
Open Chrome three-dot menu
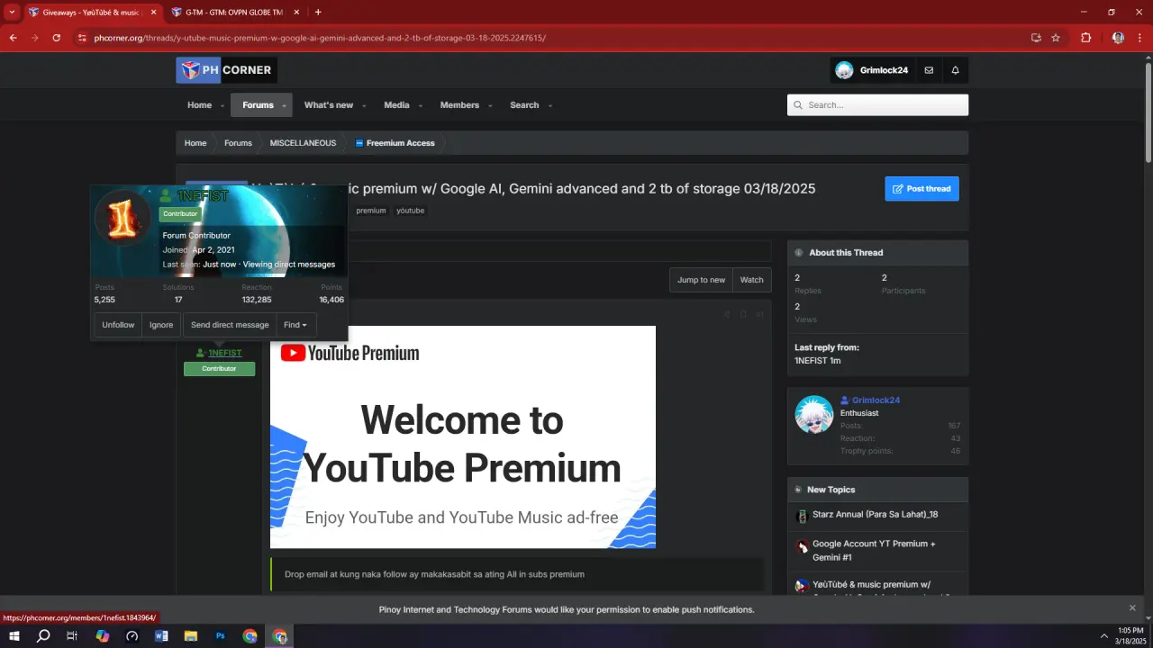point(1139,38)
